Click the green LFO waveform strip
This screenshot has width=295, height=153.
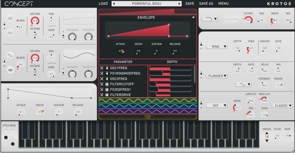click(147, 100)
